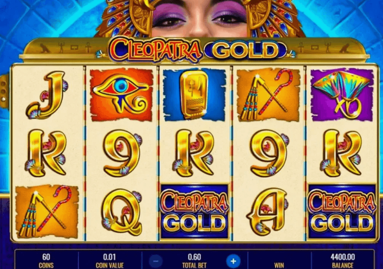Select the Cleopatra Gold wild on the third reel
The height and width of the screenshot is (269, 383).
[195, 211]
